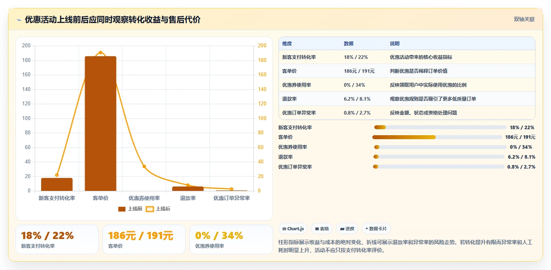The image size is (551, 270).
Task: Click the 数据 column header
Action: 348,44
